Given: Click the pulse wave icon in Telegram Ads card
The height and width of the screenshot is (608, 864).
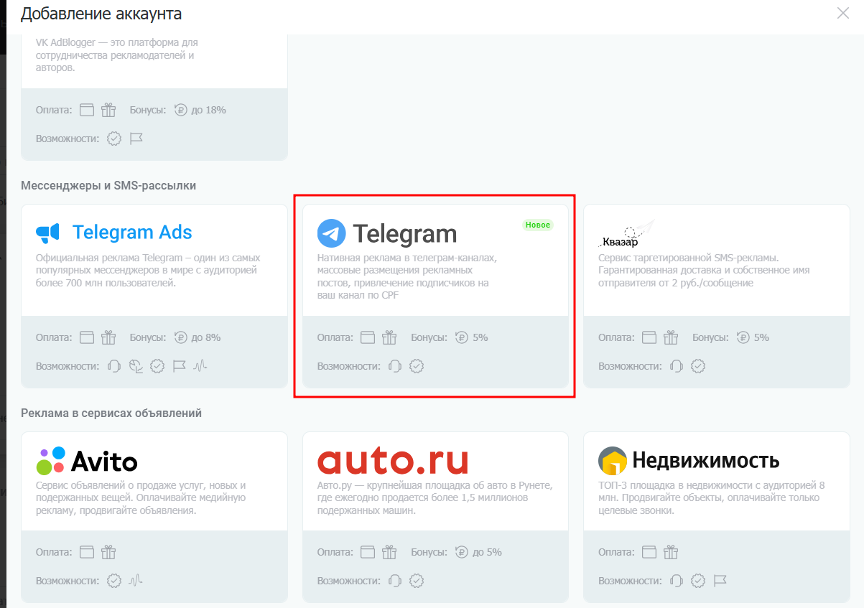Looking at the screenshot, I should click(x=200, y=366).
